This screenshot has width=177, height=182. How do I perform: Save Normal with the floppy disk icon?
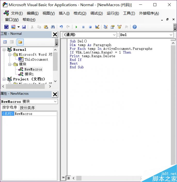(x=24, y=27)
